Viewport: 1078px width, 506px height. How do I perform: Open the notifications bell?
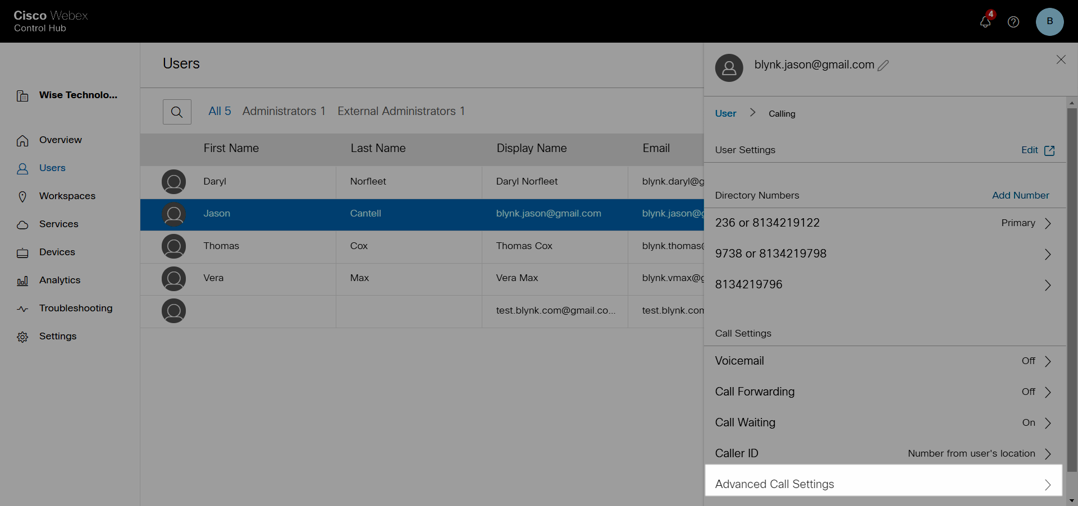[x=985, y=22]
